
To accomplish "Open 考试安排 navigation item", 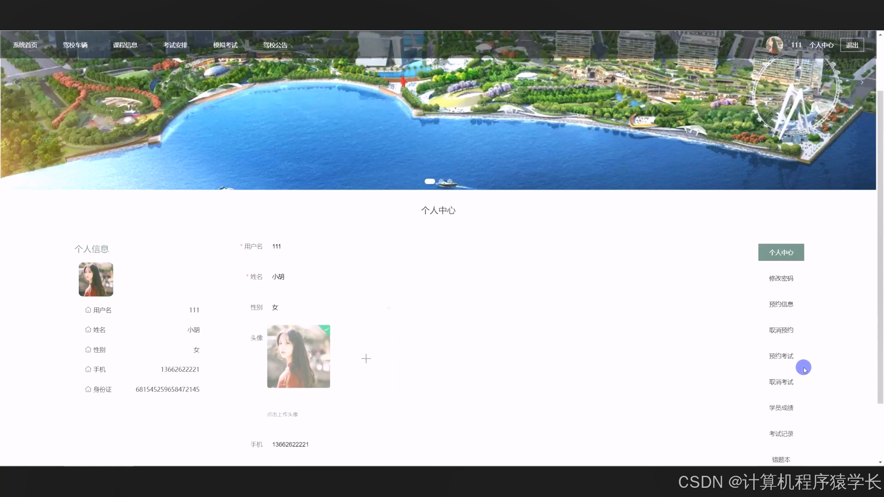I will click(175, 45).
